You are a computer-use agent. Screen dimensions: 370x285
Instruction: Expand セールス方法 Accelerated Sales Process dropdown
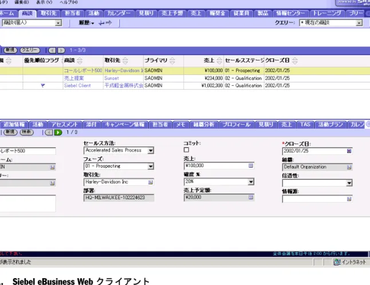pos(151,151)
